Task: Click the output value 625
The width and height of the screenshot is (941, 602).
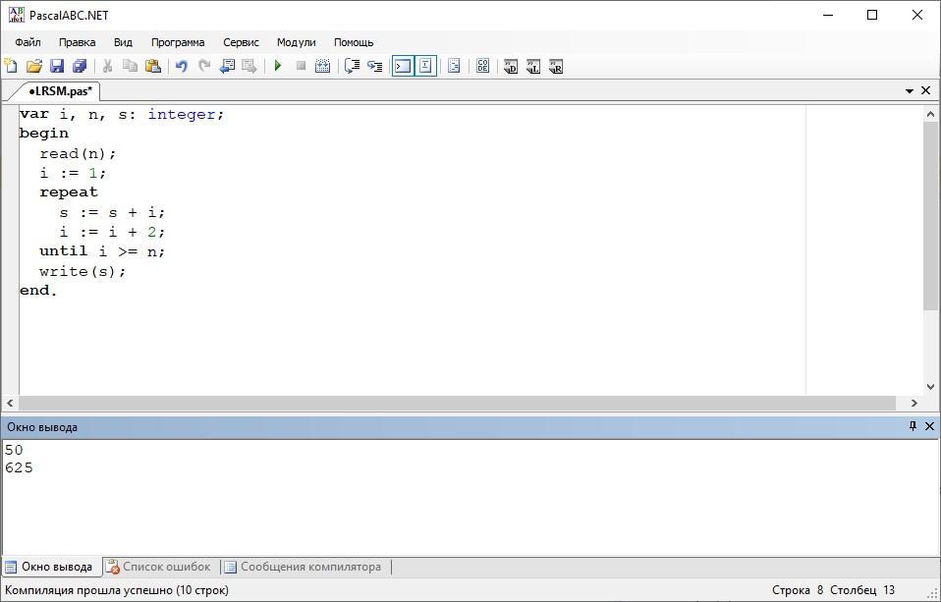Action: (20, 468)
